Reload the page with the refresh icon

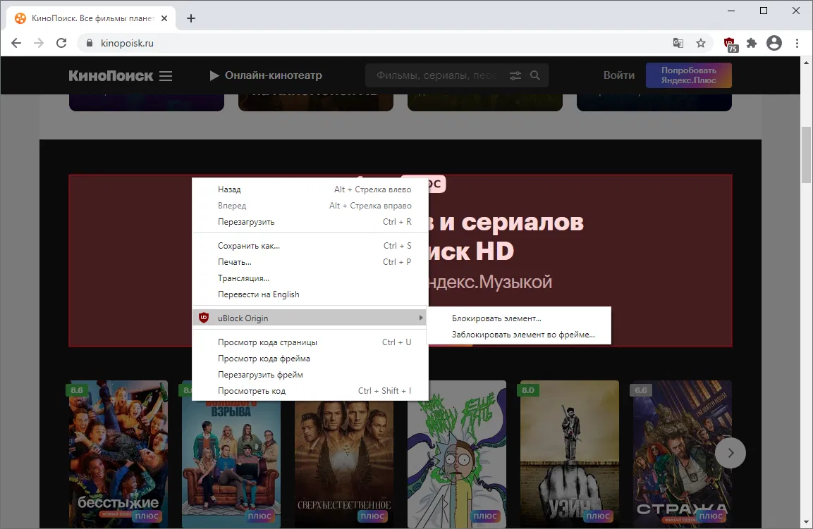point(61,43)
